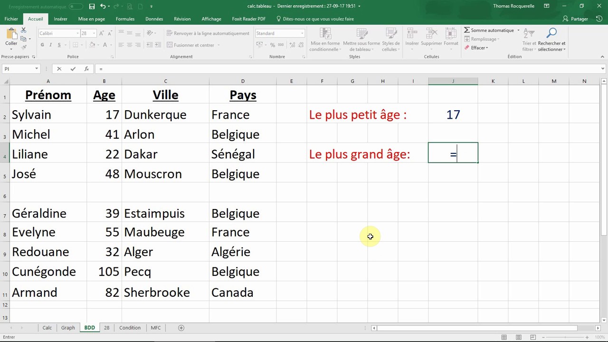Click the Sénégal cell
This screenshot has width=608, height=342.
243,154
